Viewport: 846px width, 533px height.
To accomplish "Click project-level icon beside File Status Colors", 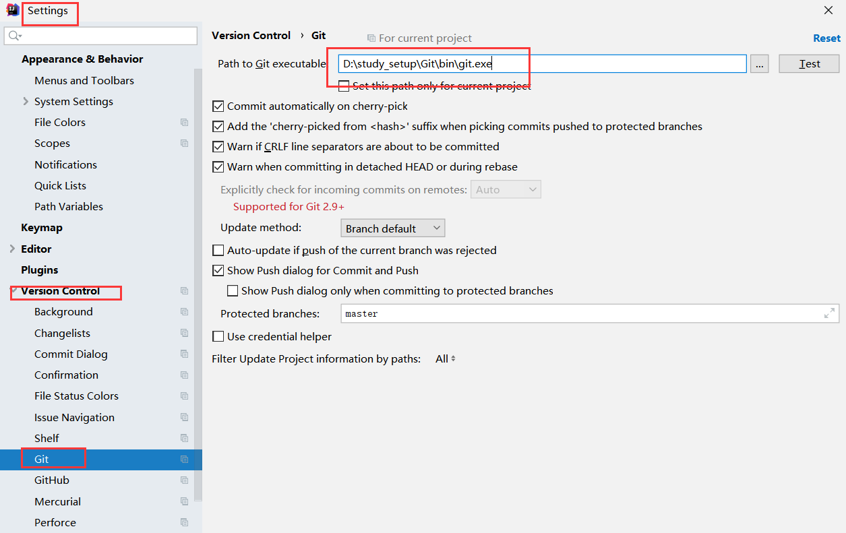I will [x=184, y=396].
